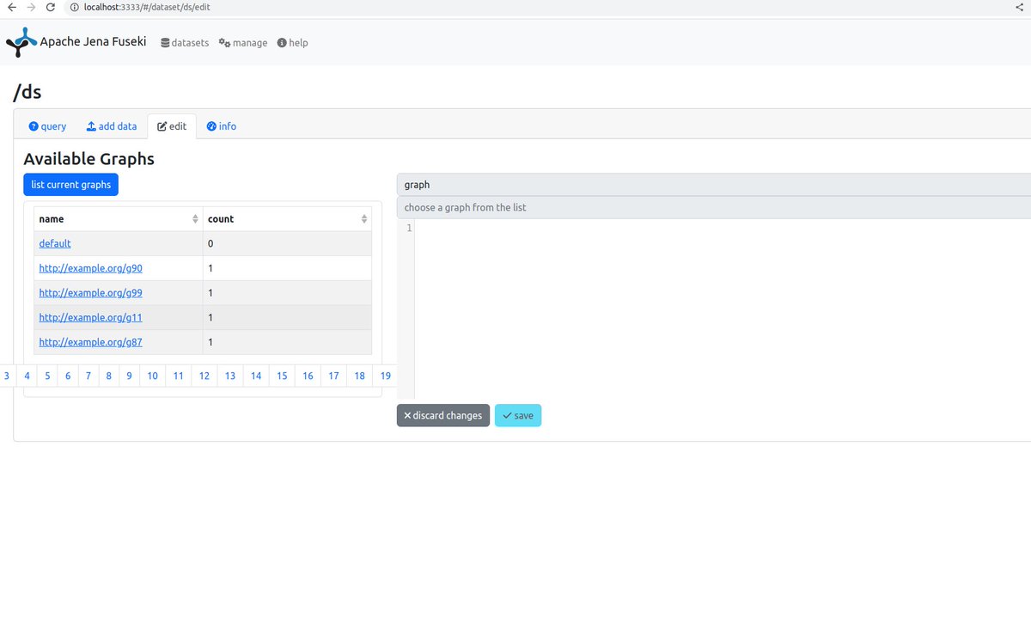Go to pagination page 11

178,376
